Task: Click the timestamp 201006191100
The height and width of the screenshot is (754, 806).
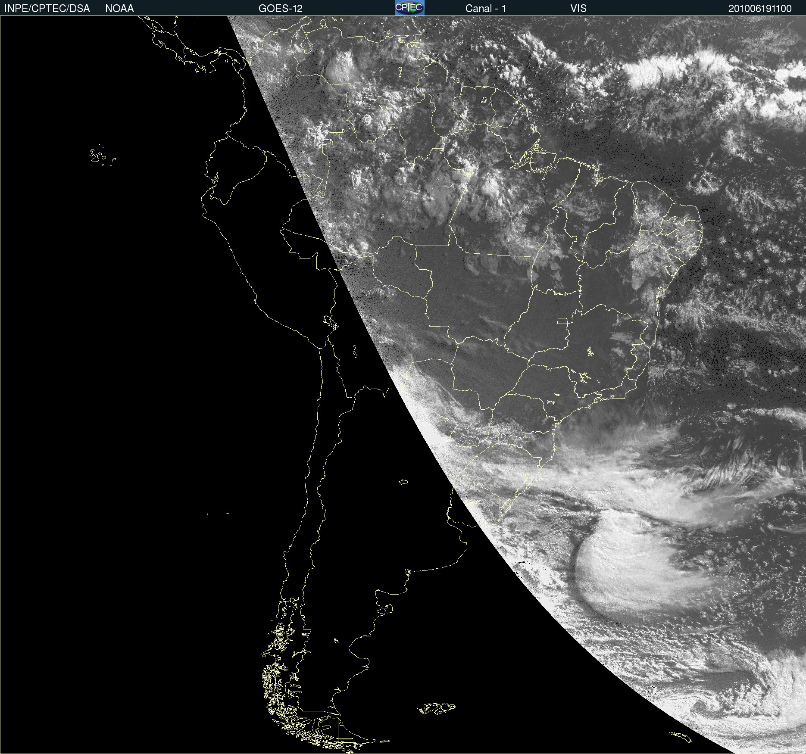Action: [760, 9]
